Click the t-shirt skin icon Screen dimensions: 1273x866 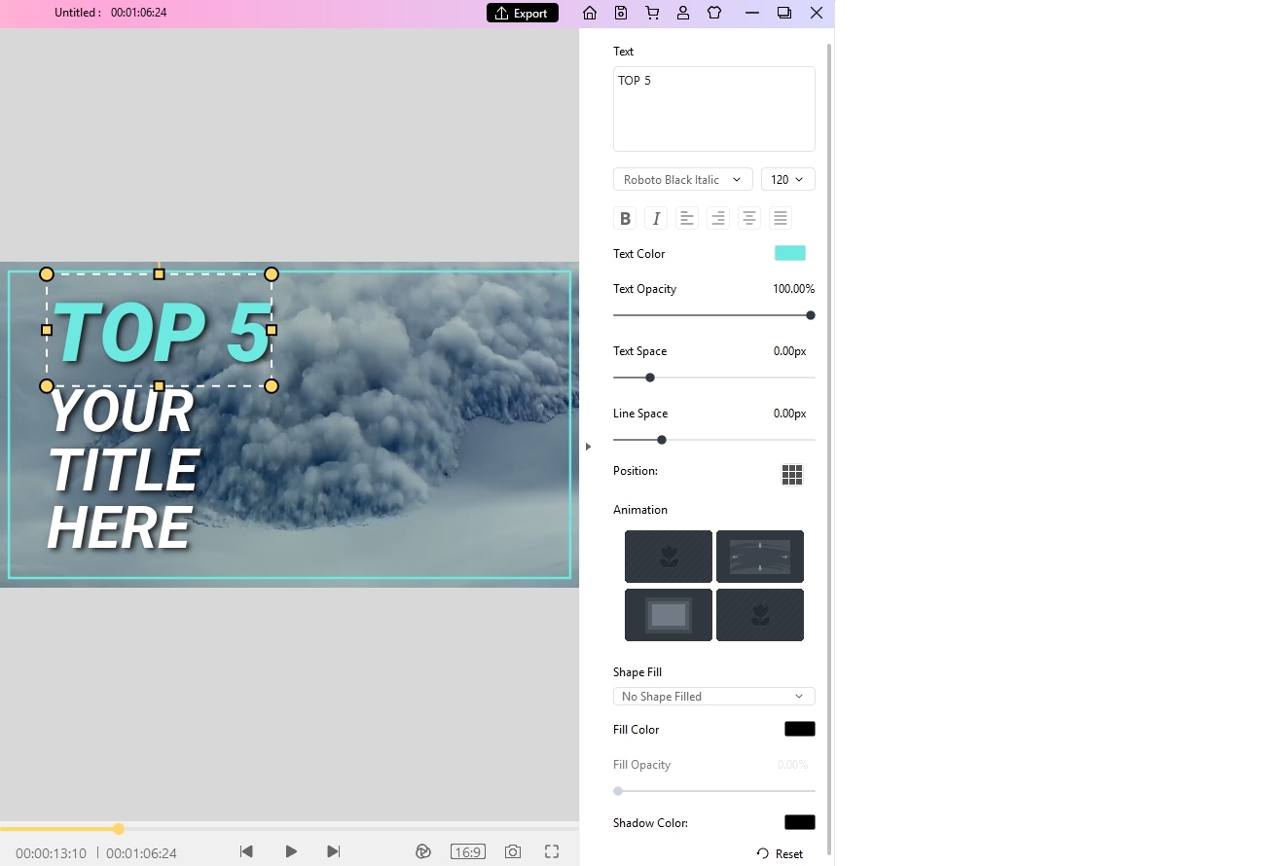pyautogui.click(x=714, y=13)
